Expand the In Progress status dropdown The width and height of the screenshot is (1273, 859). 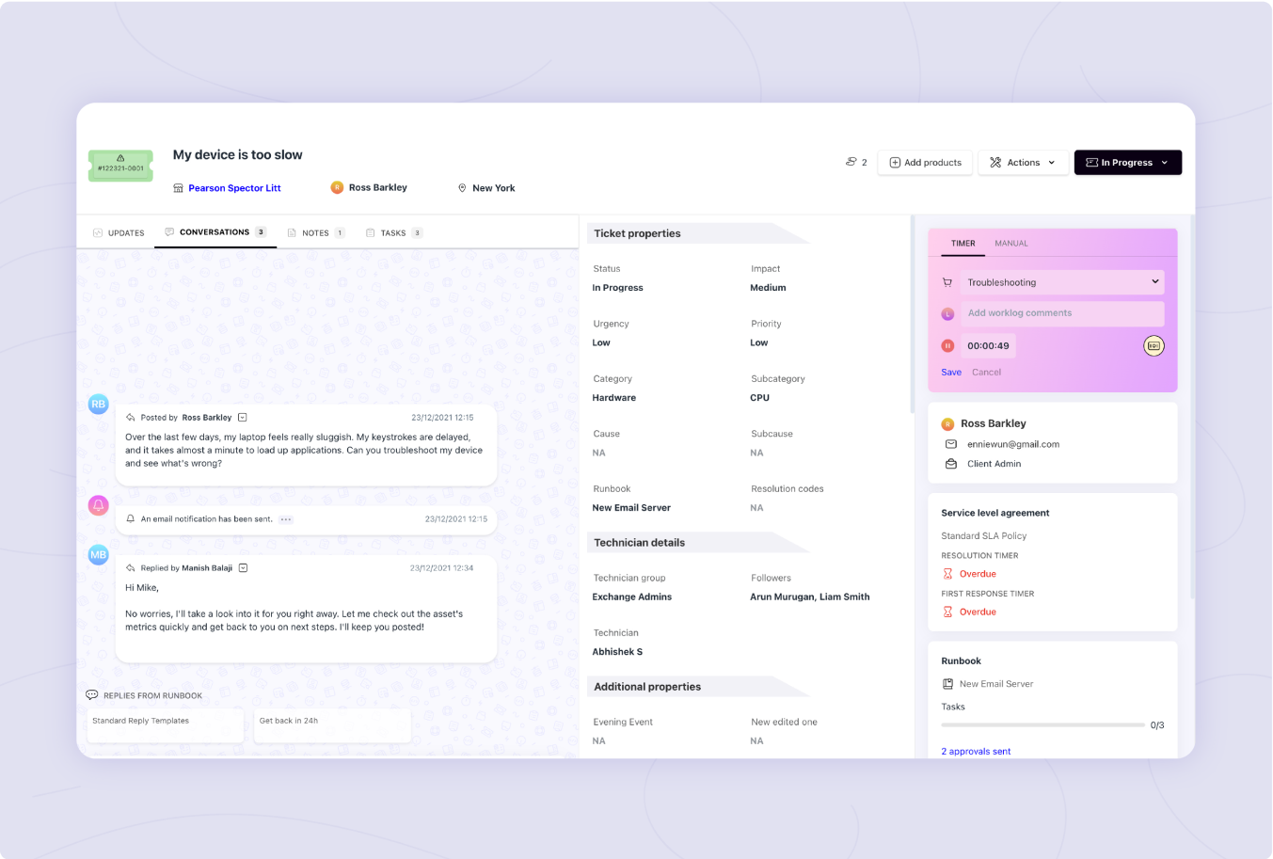1128,162
